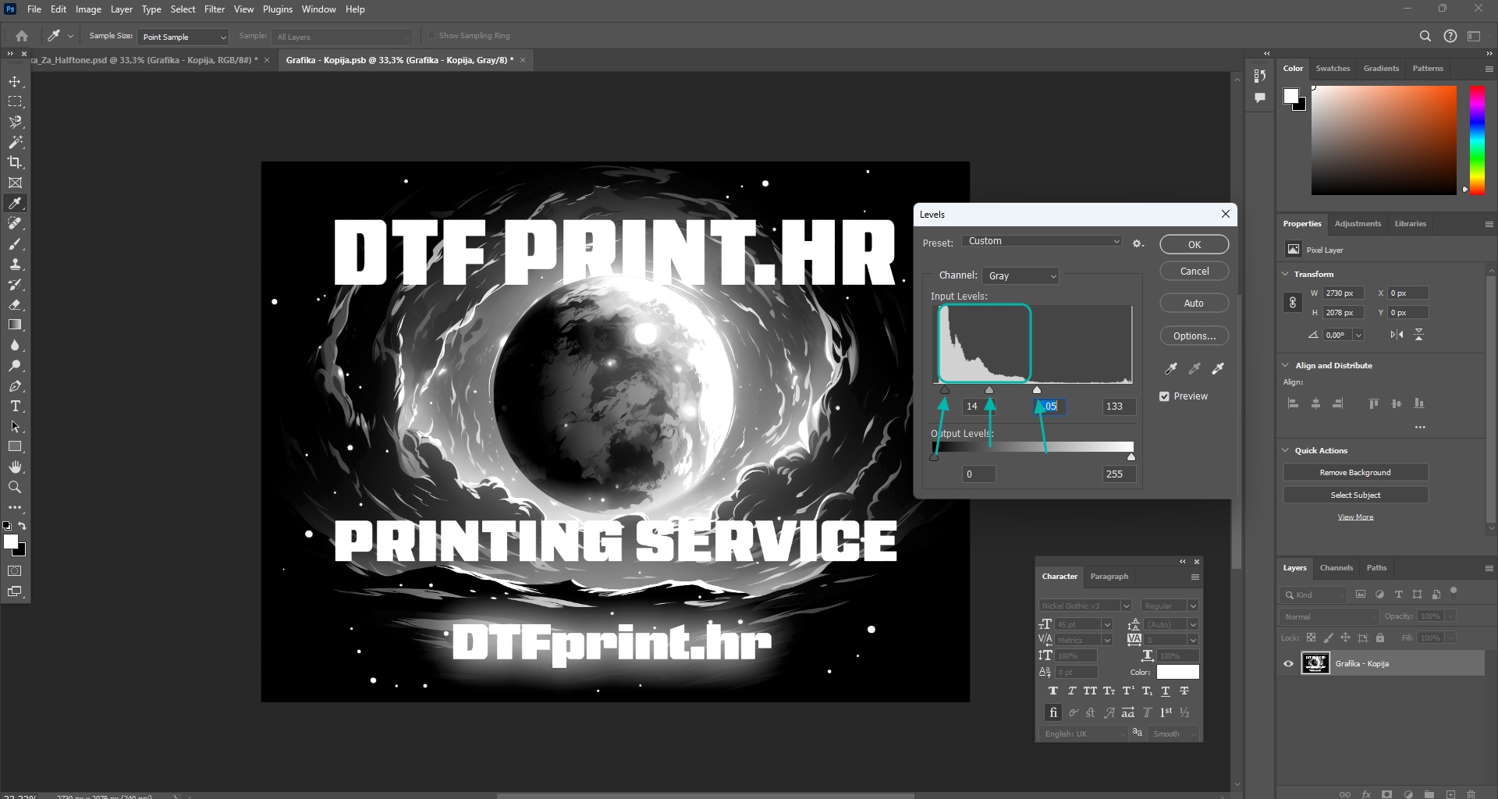Click the input levels white value field 133

click(x=1119, y=407)
